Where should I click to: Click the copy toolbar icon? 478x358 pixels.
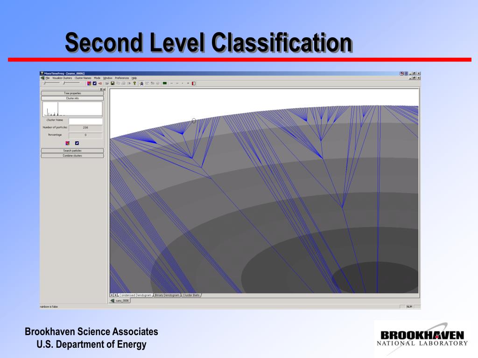coord(118,83)
